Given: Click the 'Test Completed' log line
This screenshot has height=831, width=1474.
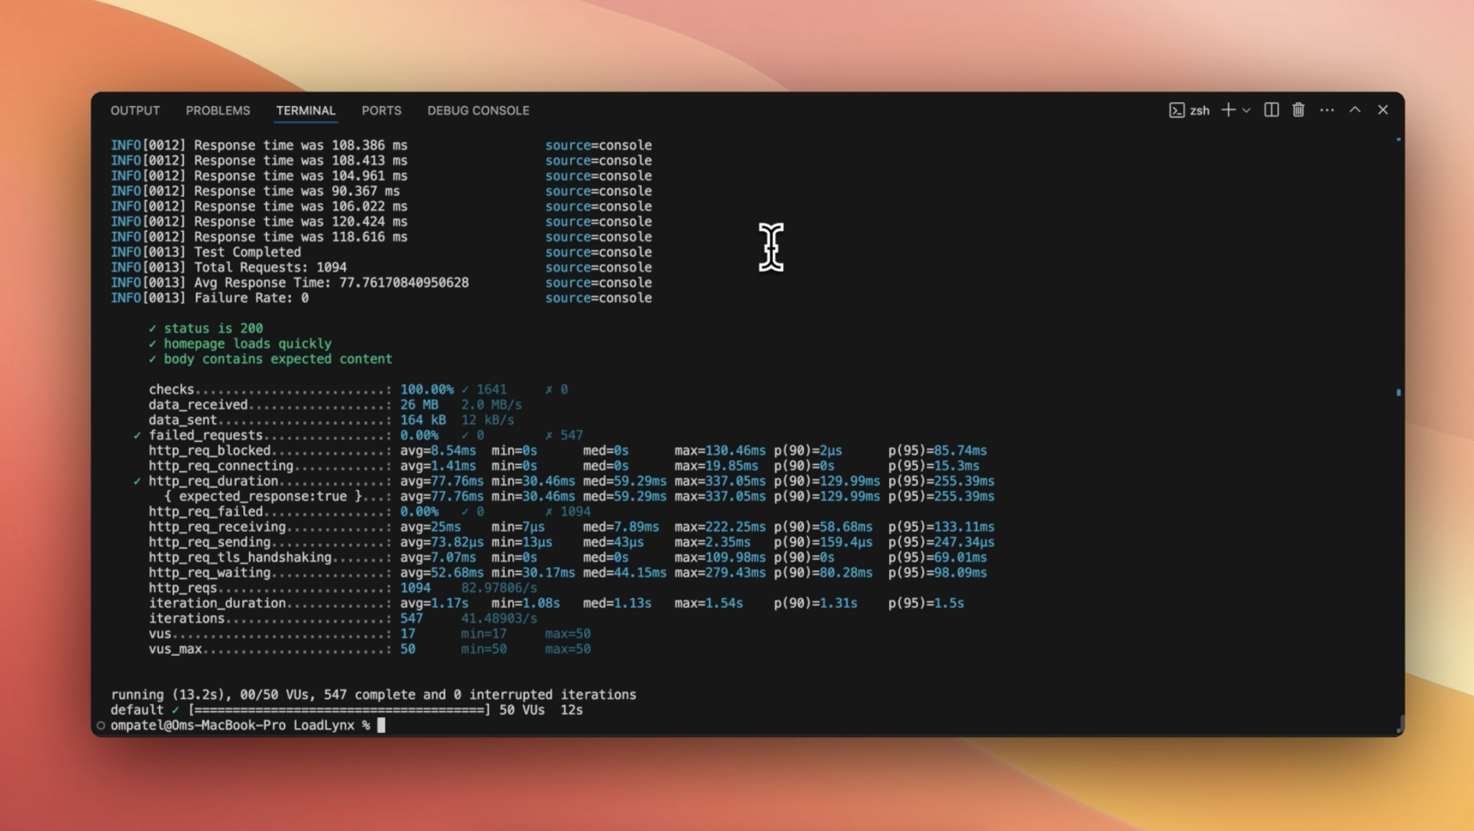Looking at the screenshot, I should [247, 252].
